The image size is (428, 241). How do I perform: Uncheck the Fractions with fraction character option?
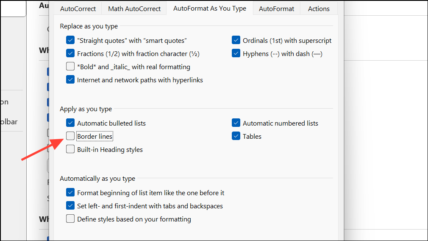[x=70, y=54]
